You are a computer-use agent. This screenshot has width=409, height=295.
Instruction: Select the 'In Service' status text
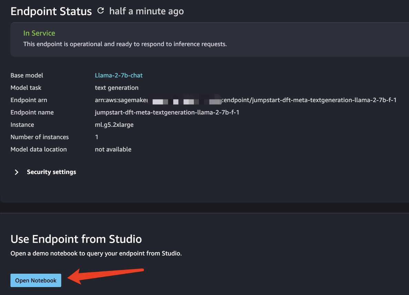coord(39,33)
